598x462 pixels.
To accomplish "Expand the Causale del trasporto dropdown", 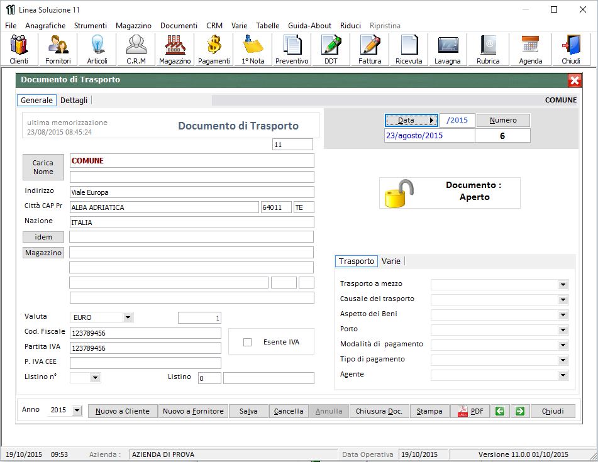I will pos(563,300).
